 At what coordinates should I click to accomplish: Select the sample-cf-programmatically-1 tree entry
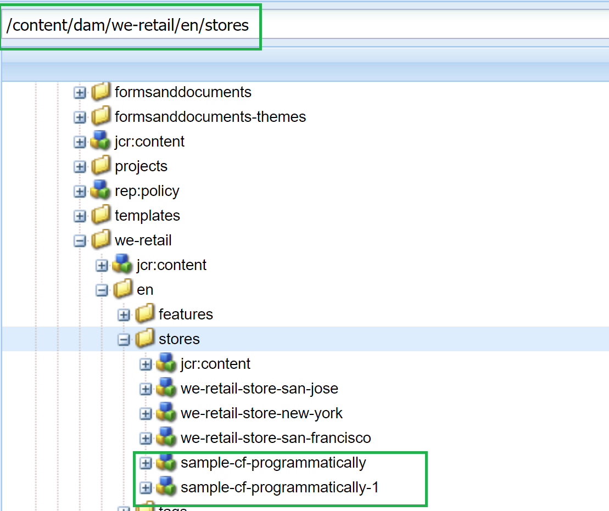[x=279, y=487]
